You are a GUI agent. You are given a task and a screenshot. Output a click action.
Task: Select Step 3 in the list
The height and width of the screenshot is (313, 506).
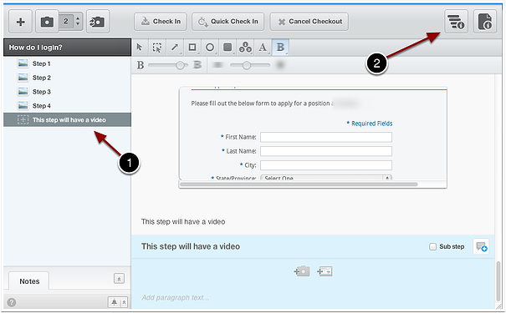click(x=67, y=92)
